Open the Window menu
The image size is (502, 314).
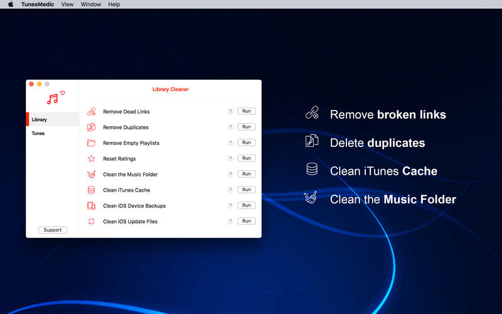(91, 4)
